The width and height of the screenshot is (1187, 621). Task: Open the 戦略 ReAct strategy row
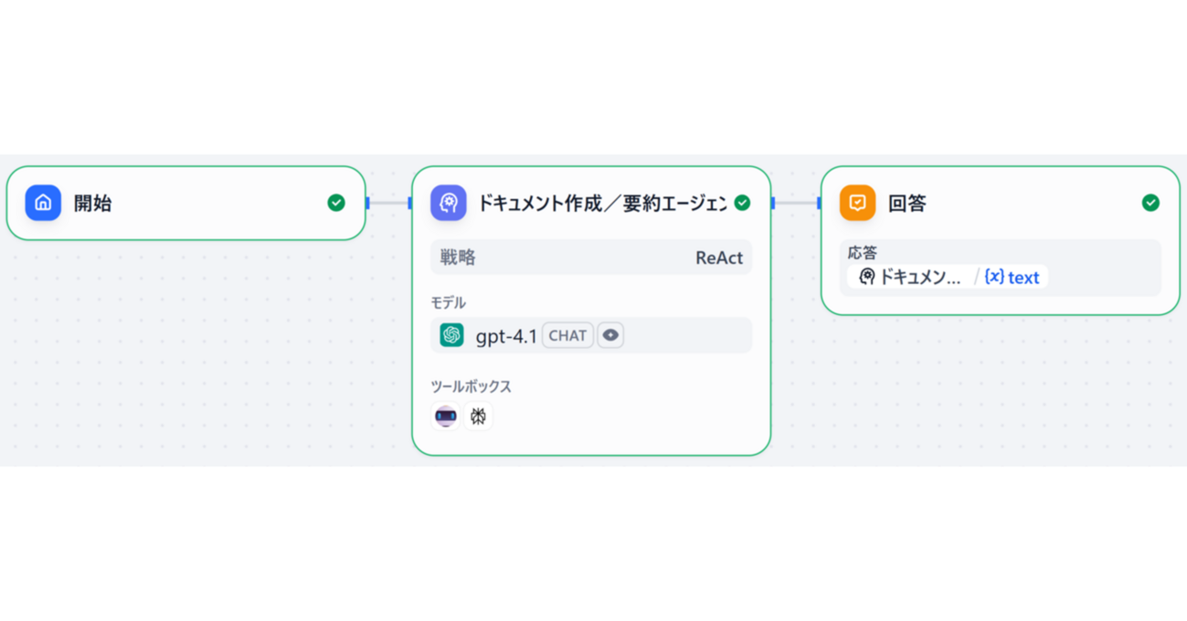tap(591, 258)
